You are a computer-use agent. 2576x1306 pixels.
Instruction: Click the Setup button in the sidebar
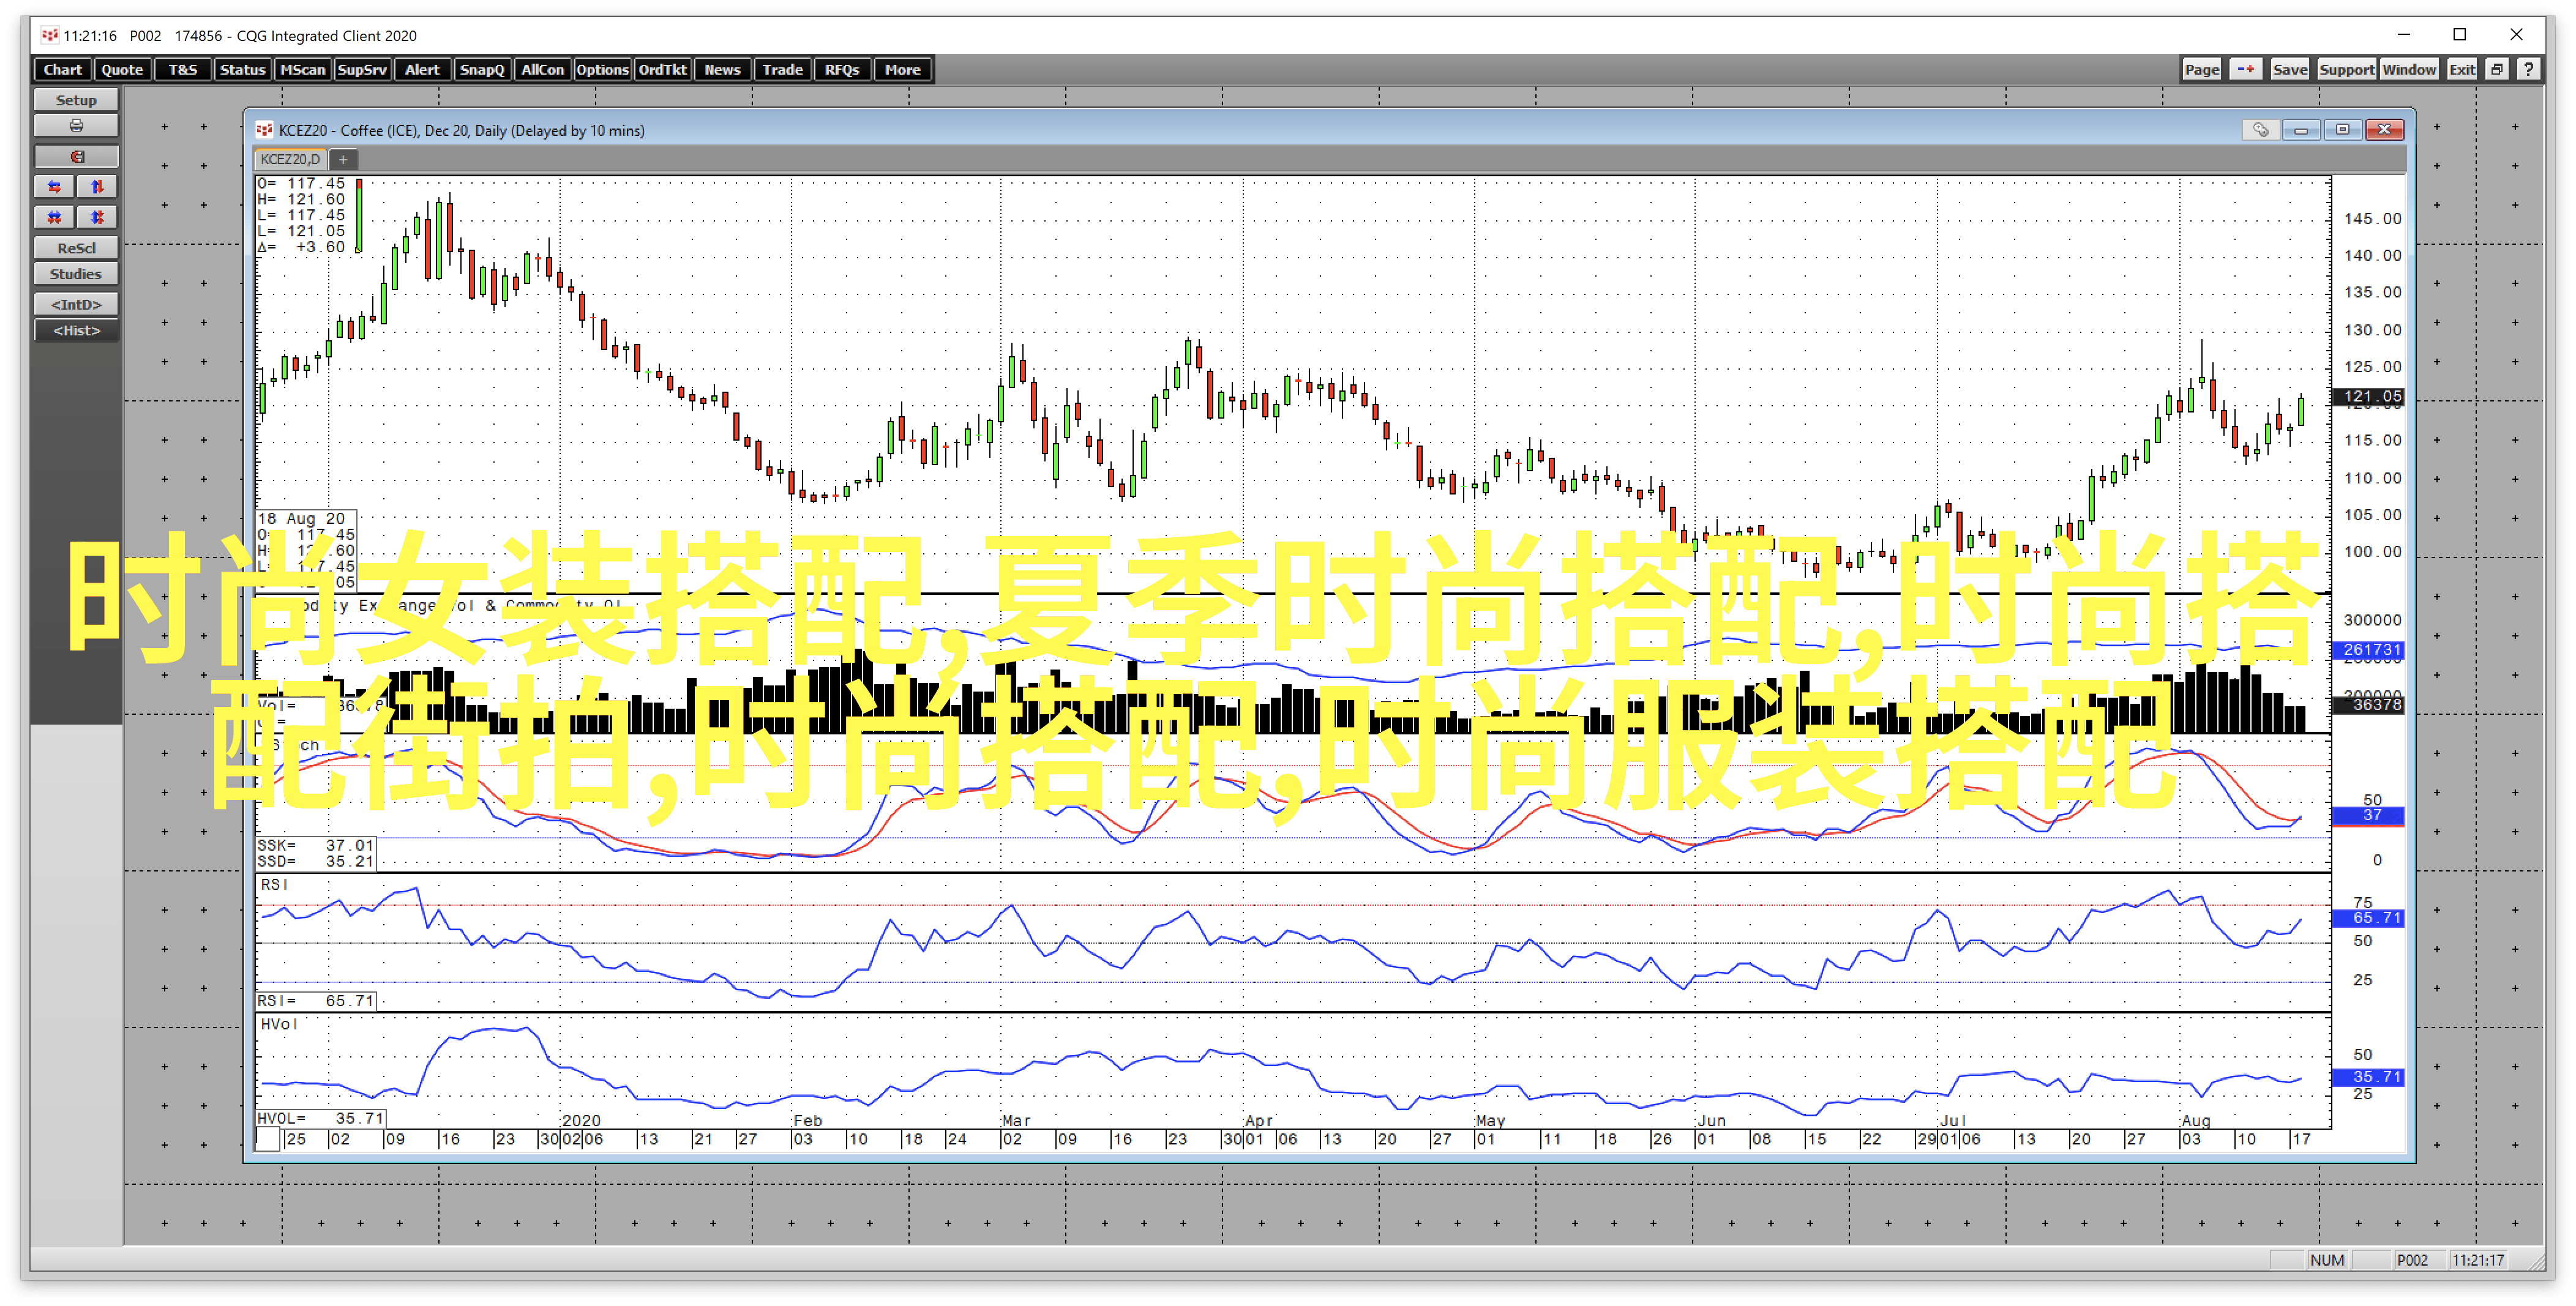click(76, 100)
